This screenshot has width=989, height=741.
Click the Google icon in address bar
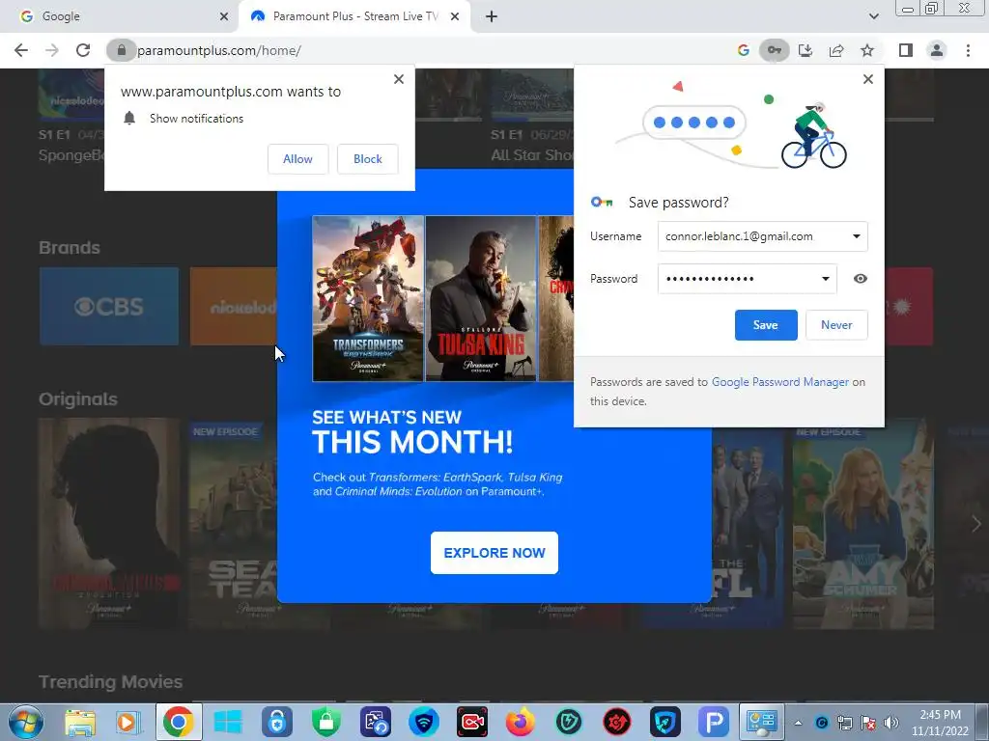click(743, 50)
